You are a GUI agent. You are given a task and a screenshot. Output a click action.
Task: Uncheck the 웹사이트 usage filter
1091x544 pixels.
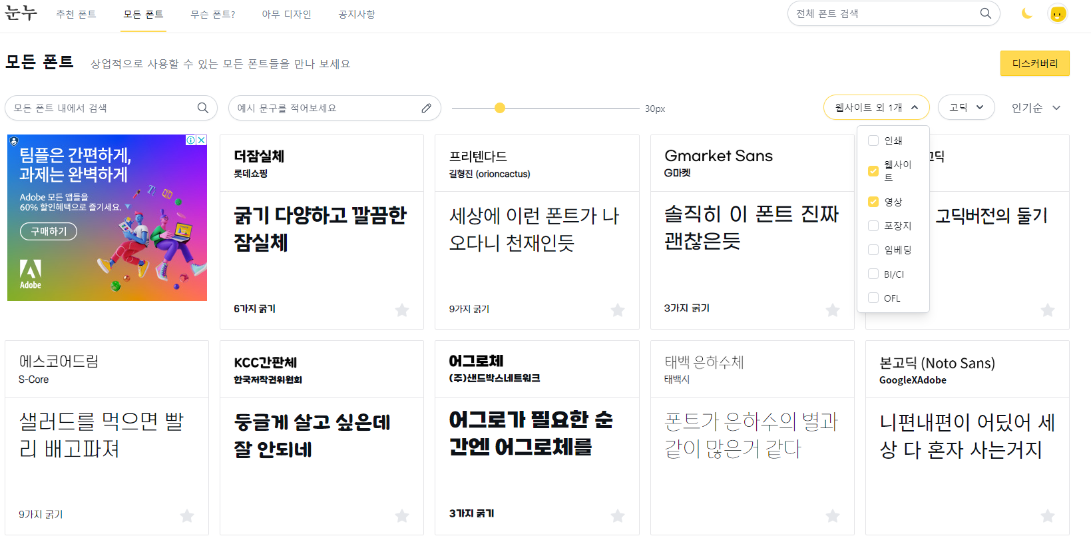click(873, 171)
